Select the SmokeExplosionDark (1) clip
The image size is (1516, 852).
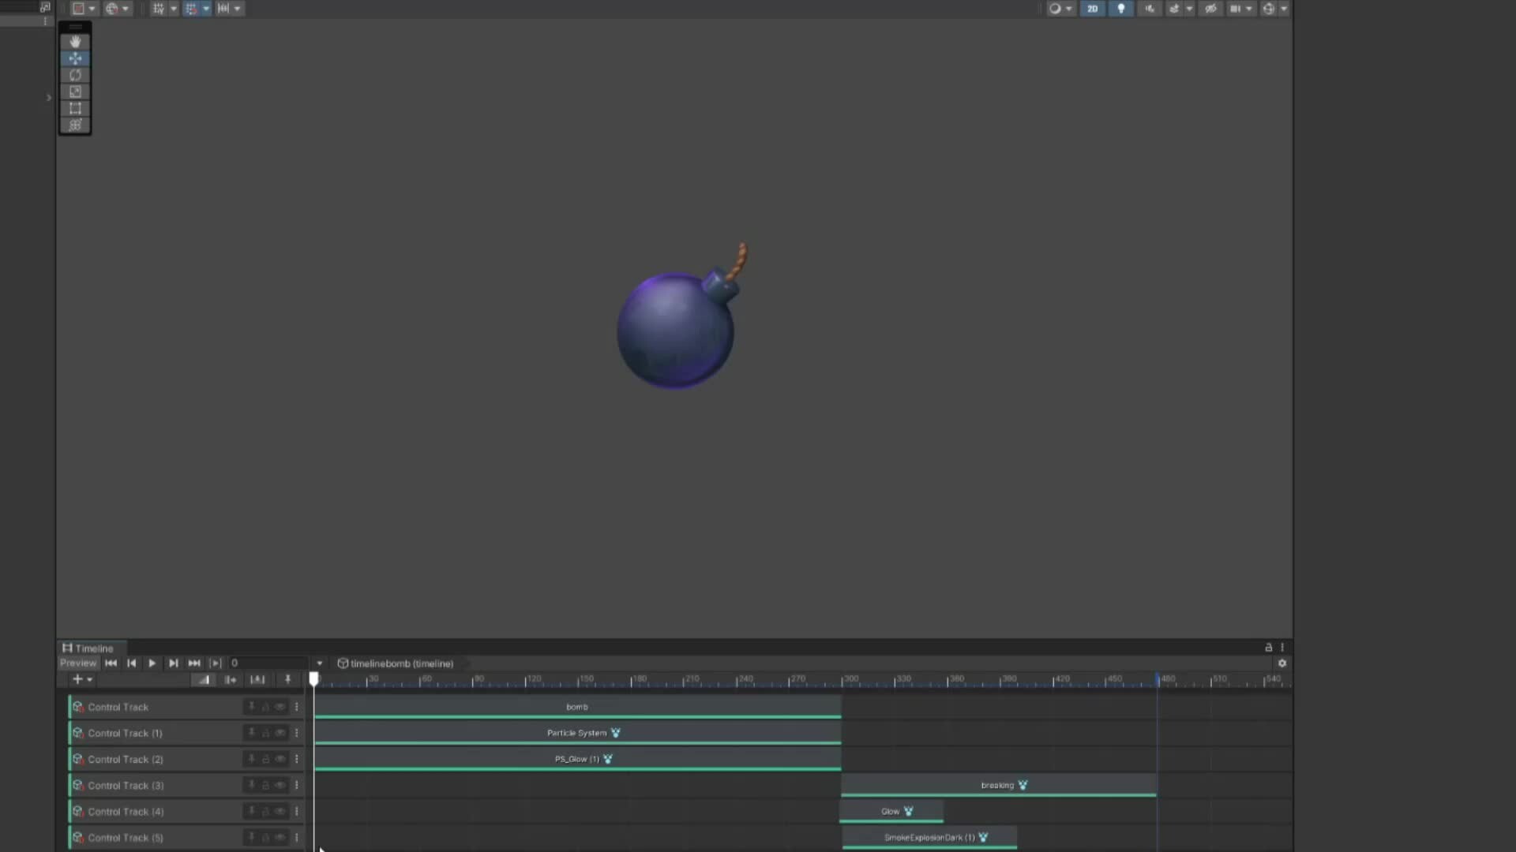pyautogui.click(x=929, y=838)
